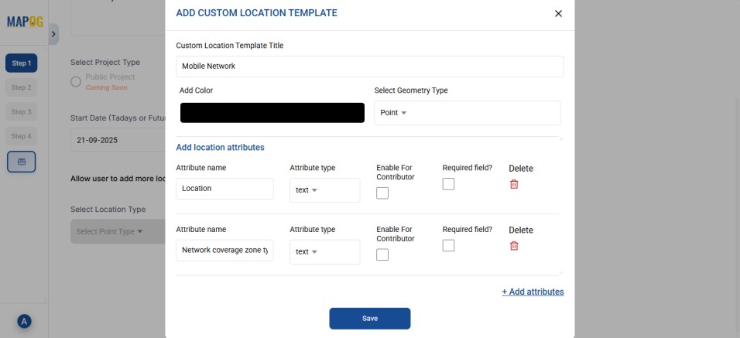Click the card icon below Step 4

[x=22, y=162]
